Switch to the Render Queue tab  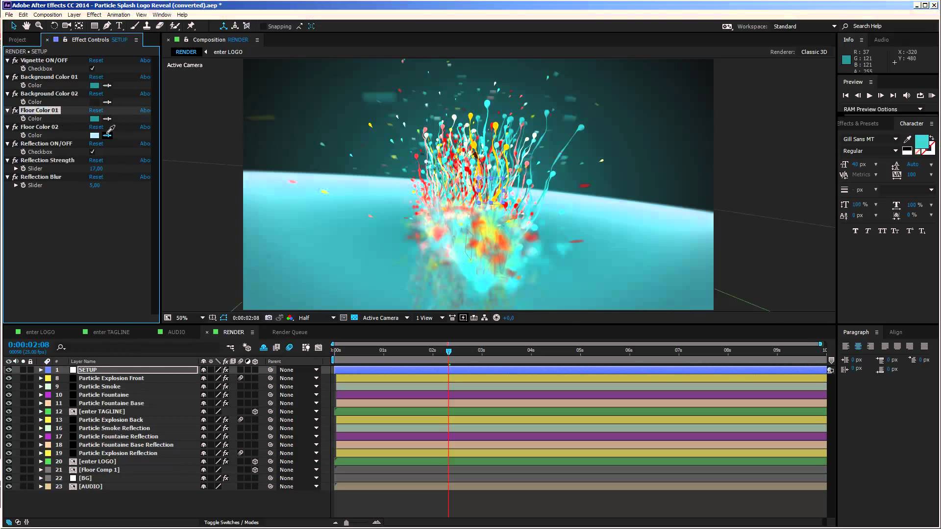click(290, 332)
